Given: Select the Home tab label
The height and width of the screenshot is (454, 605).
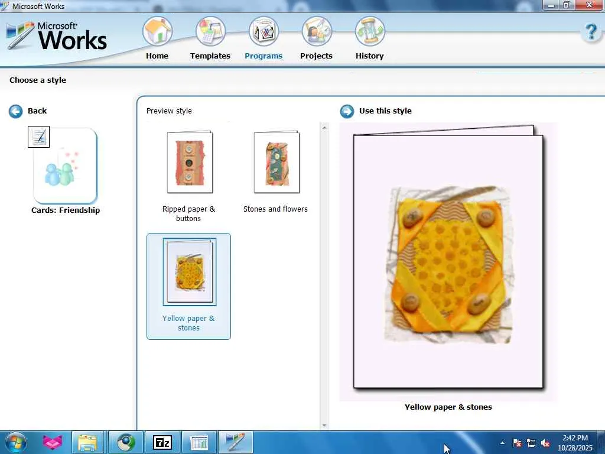Looking at the screenshot, I should coord(157,56).
